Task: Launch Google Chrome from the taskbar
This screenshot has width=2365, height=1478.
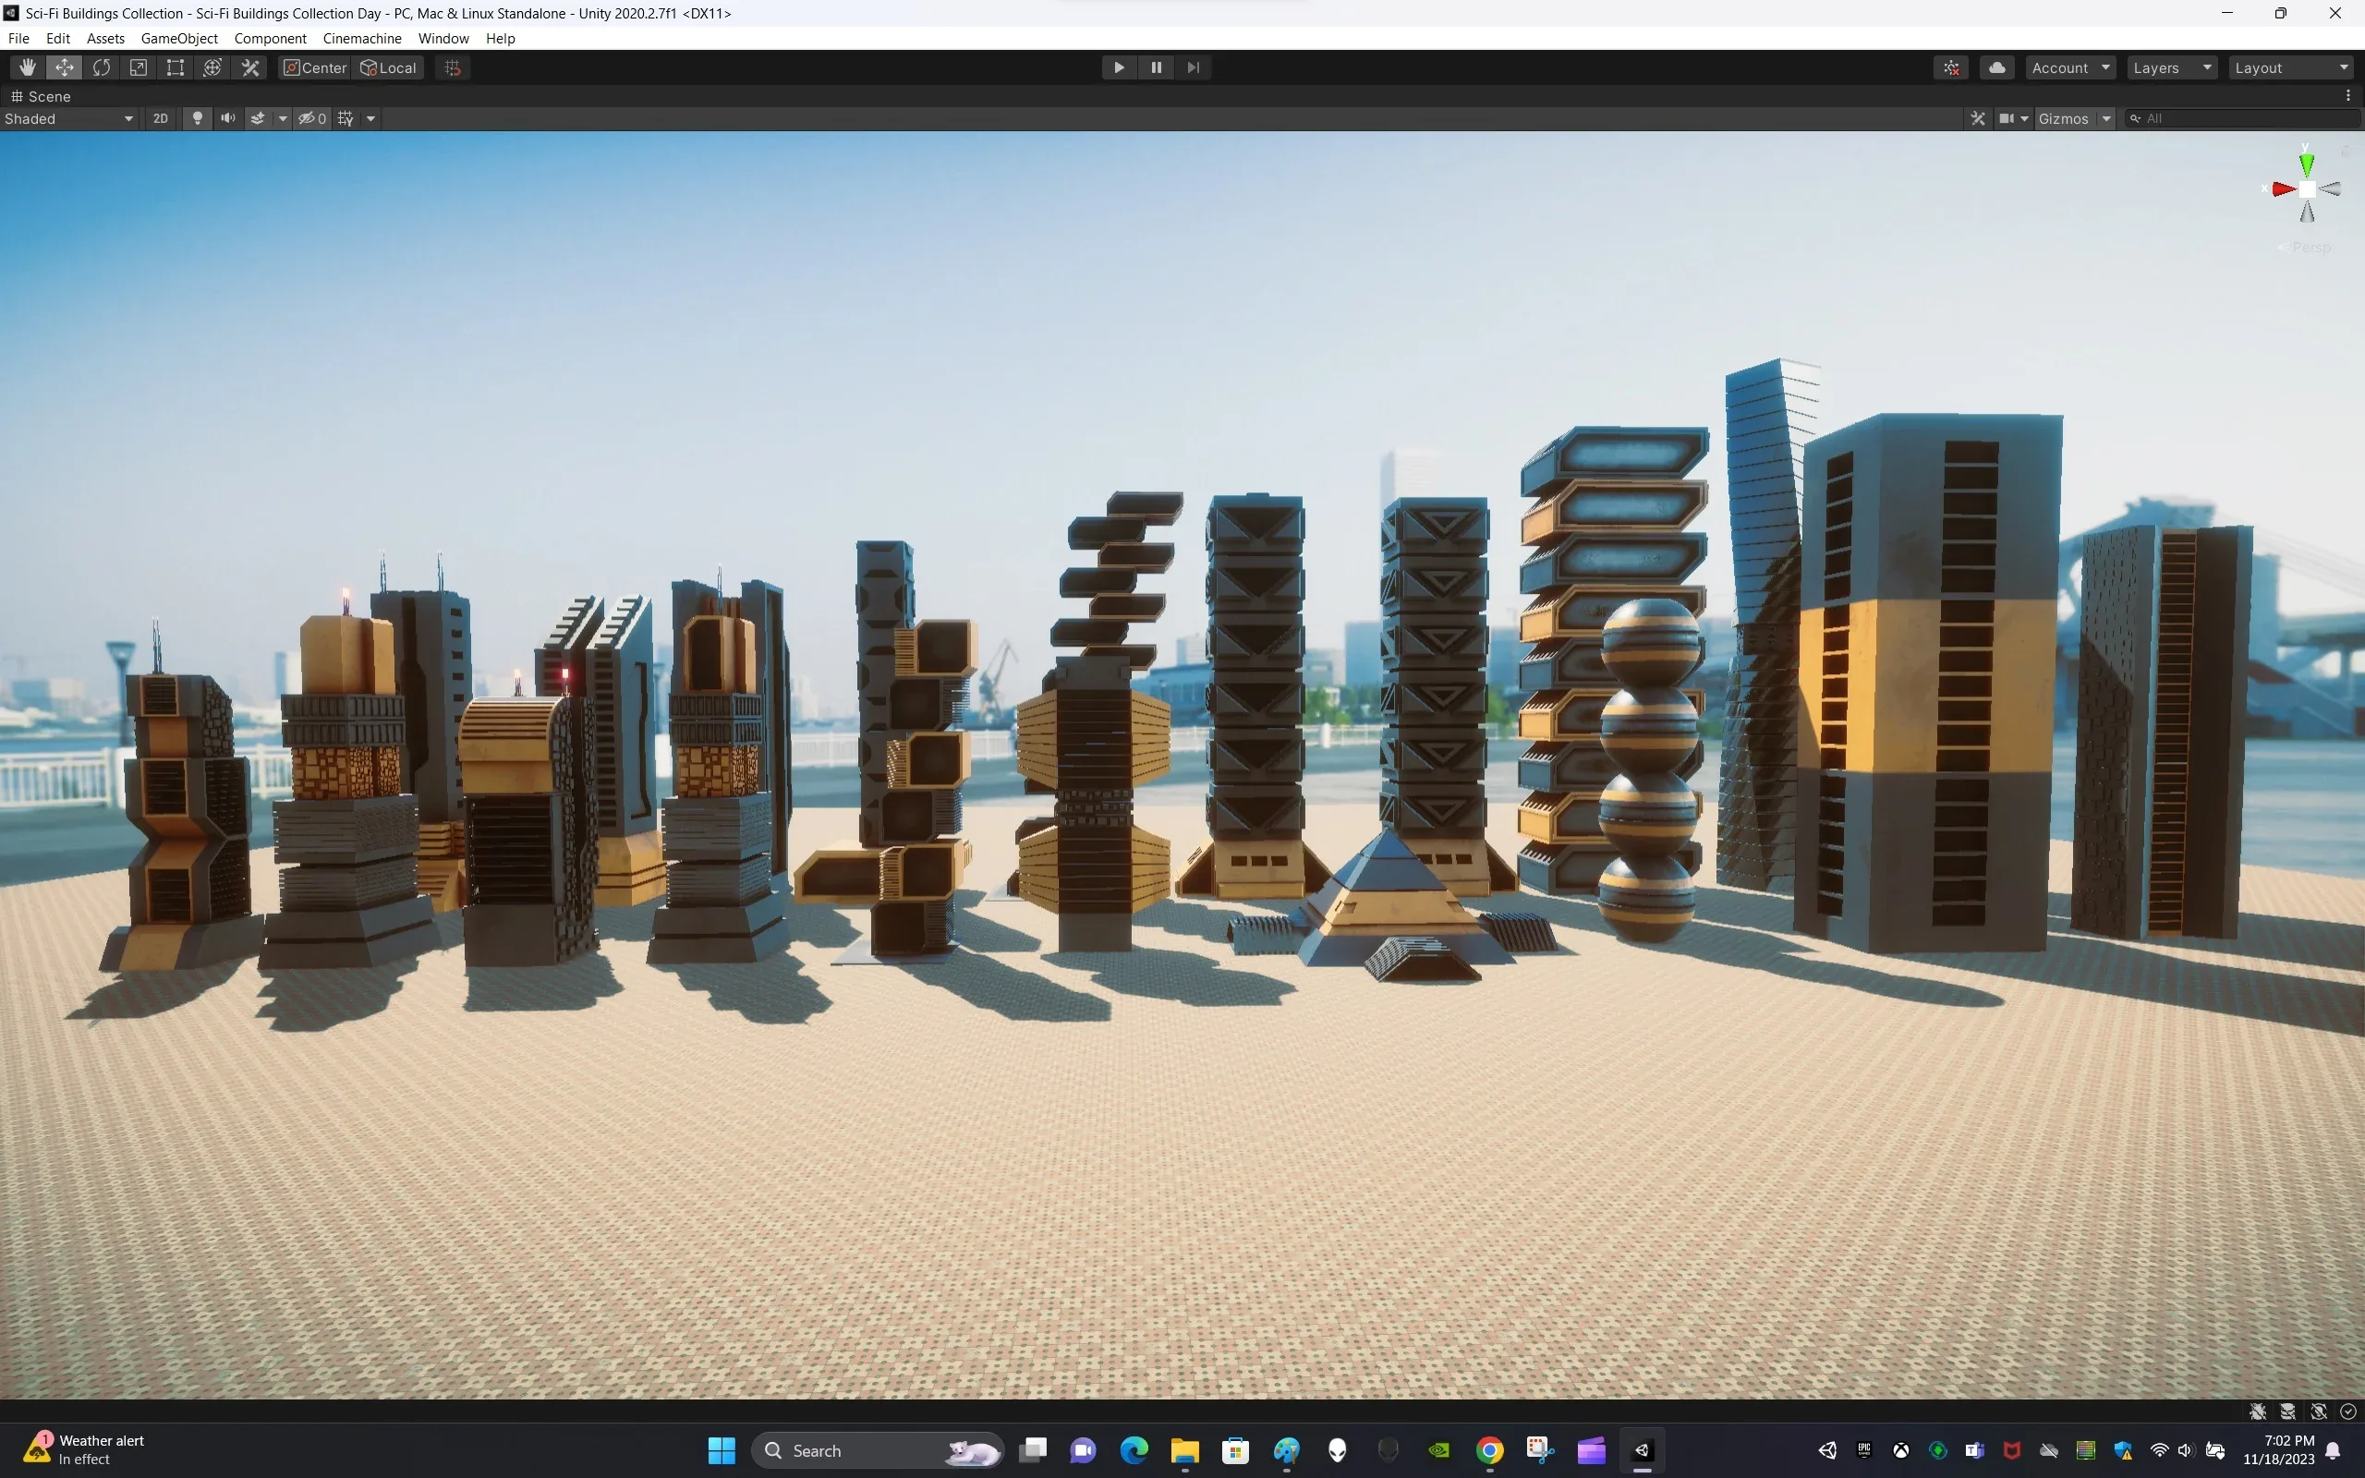Action: click(1489, 1449)
